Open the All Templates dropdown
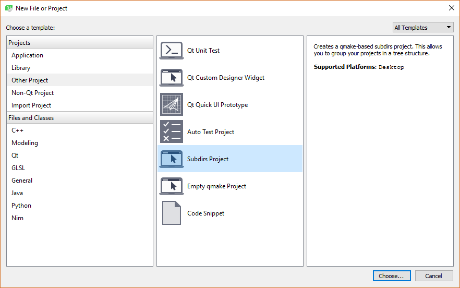Screen dimensions: 460x288 (423, 28)
